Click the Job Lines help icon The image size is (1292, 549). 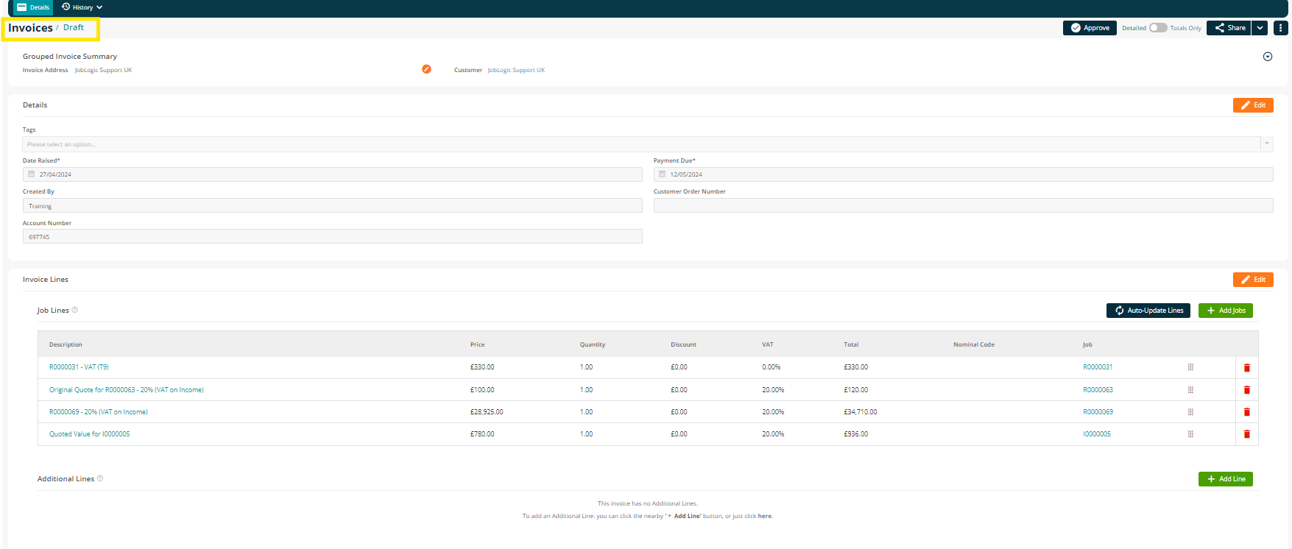pyautogui.click(x=75, y=310)
